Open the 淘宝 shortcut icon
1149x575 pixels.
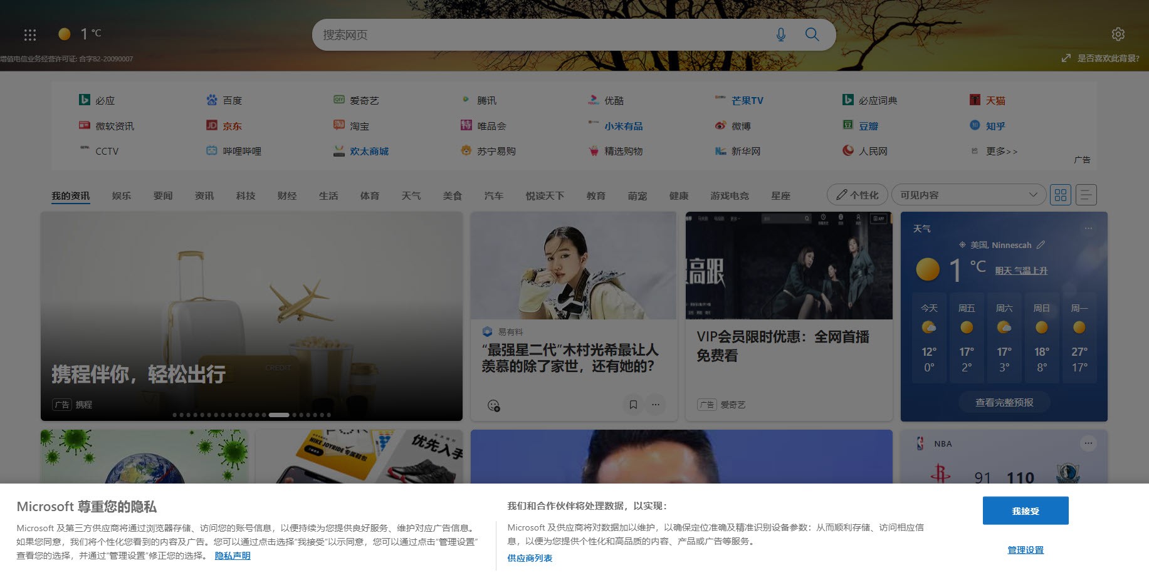339,125
